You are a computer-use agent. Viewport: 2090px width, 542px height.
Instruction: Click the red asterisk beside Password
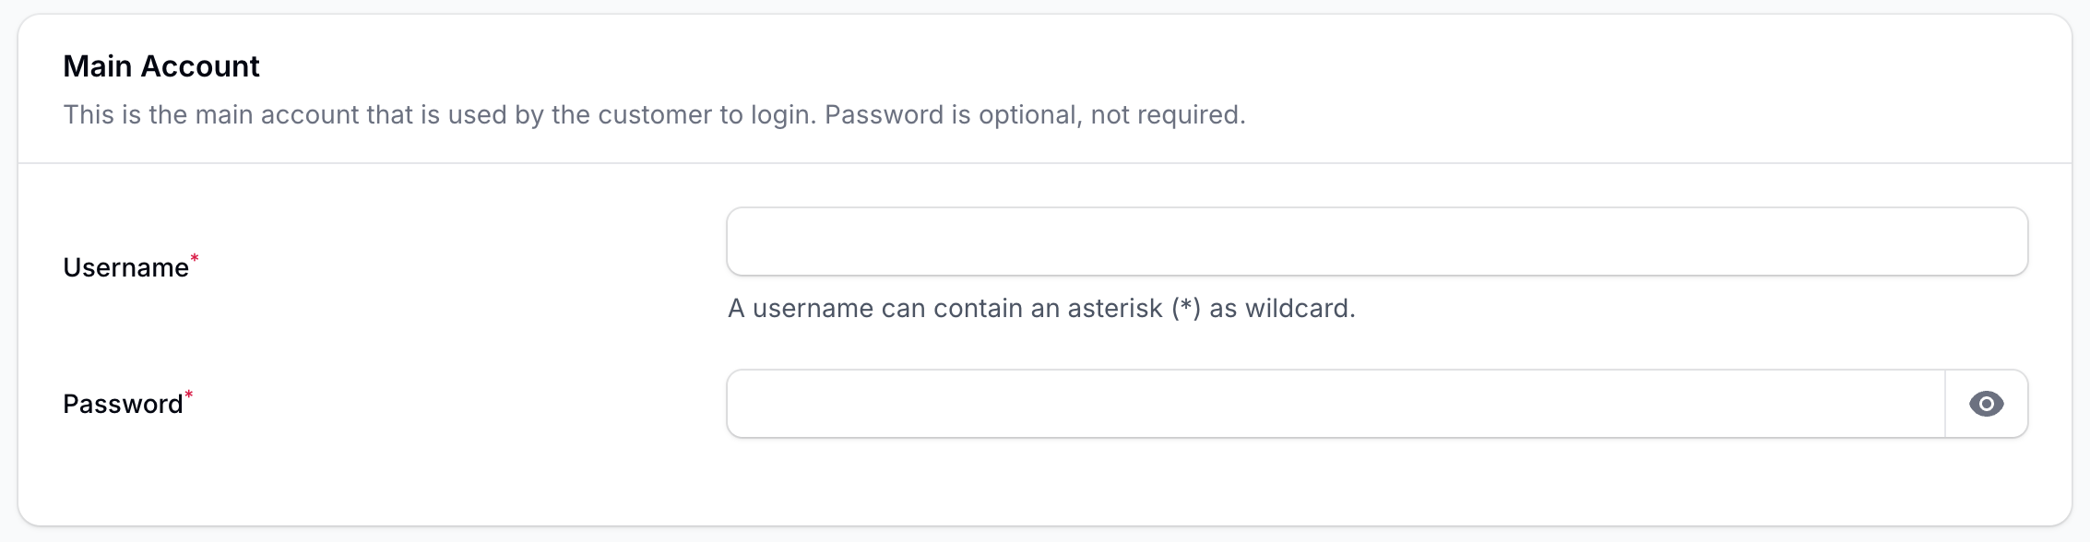pyautogui.click(x=189, y=395)
